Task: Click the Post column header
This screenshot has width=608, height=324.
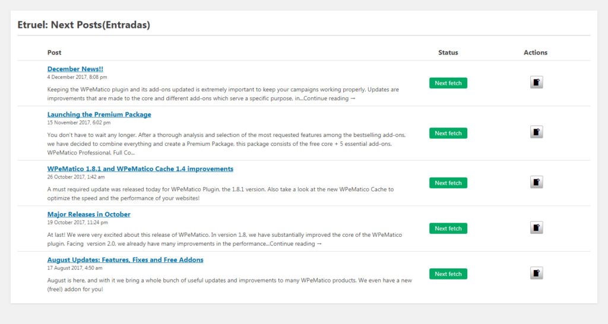Action: (x=54, y=53)
